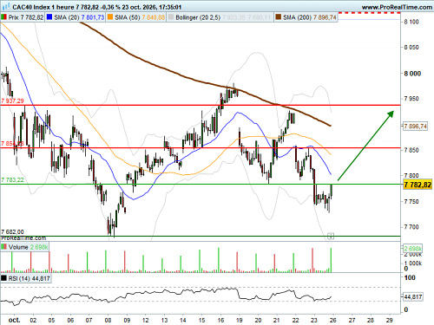The width and height of the screenshot is (434, 325).
Task: Click the '08' date axis label
Action: (x=108, y=320)
